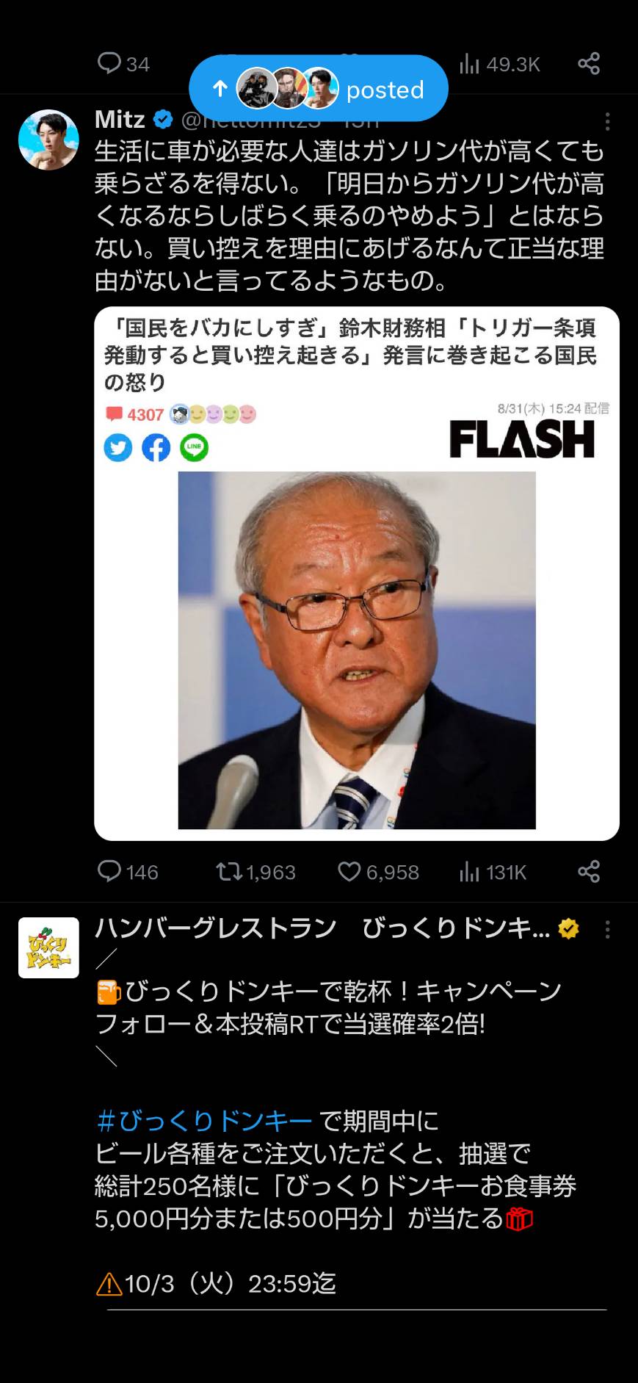This screenshot has width=638, height=1383.
Task: View the 49.3K views stat icon
Action: (469, 64)
